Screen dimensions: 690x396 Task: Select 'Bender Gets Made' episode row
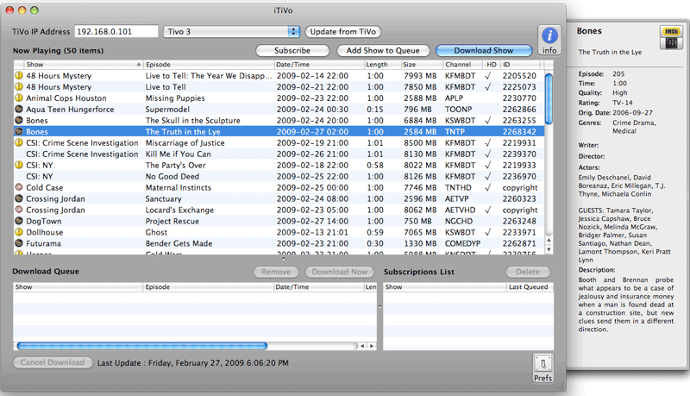pyautogui.click(x=279, y=243)
